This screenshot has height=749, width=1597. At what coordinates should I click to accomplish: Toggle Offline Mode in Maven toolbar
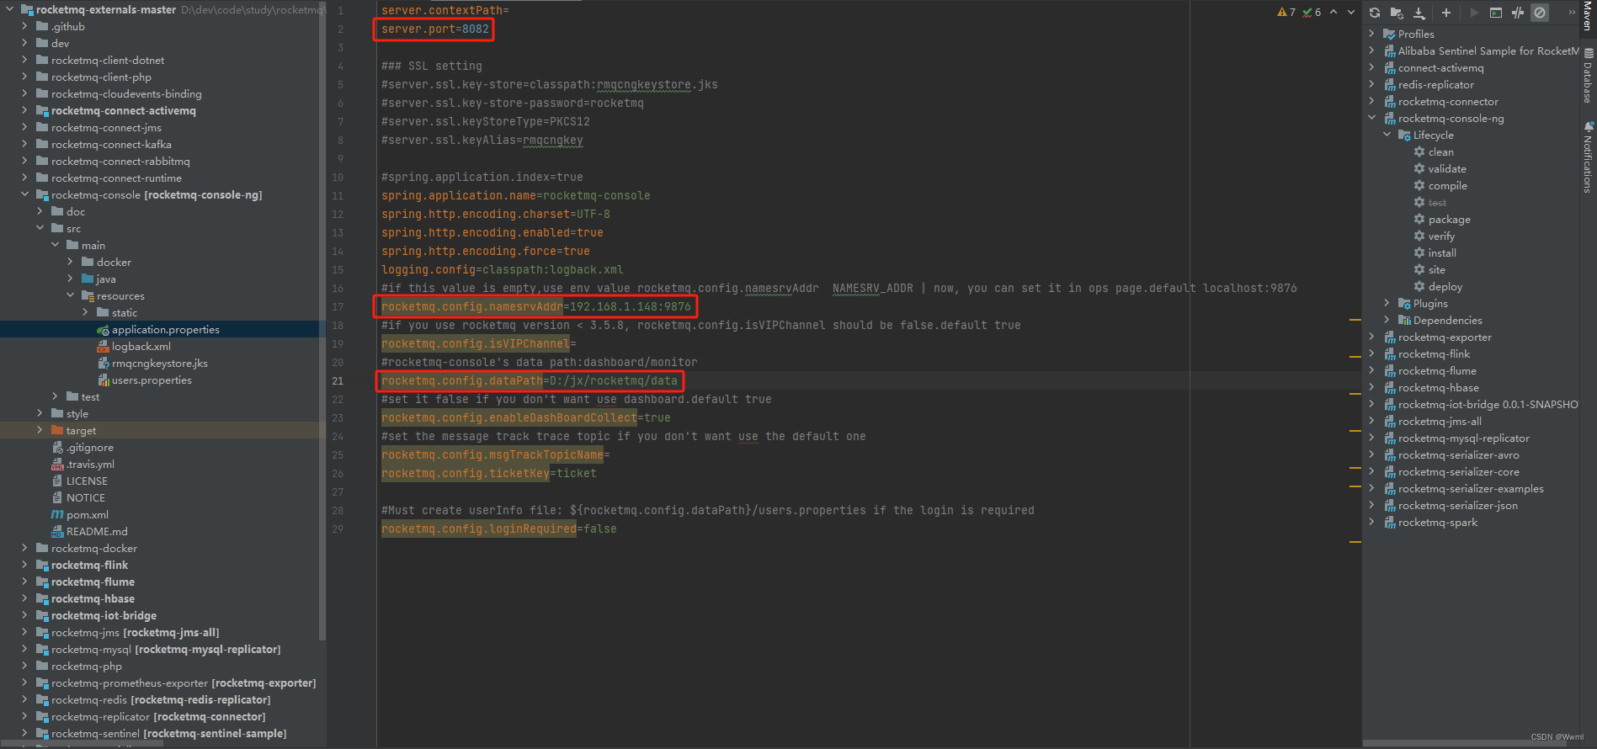[x=1518, y=13]
